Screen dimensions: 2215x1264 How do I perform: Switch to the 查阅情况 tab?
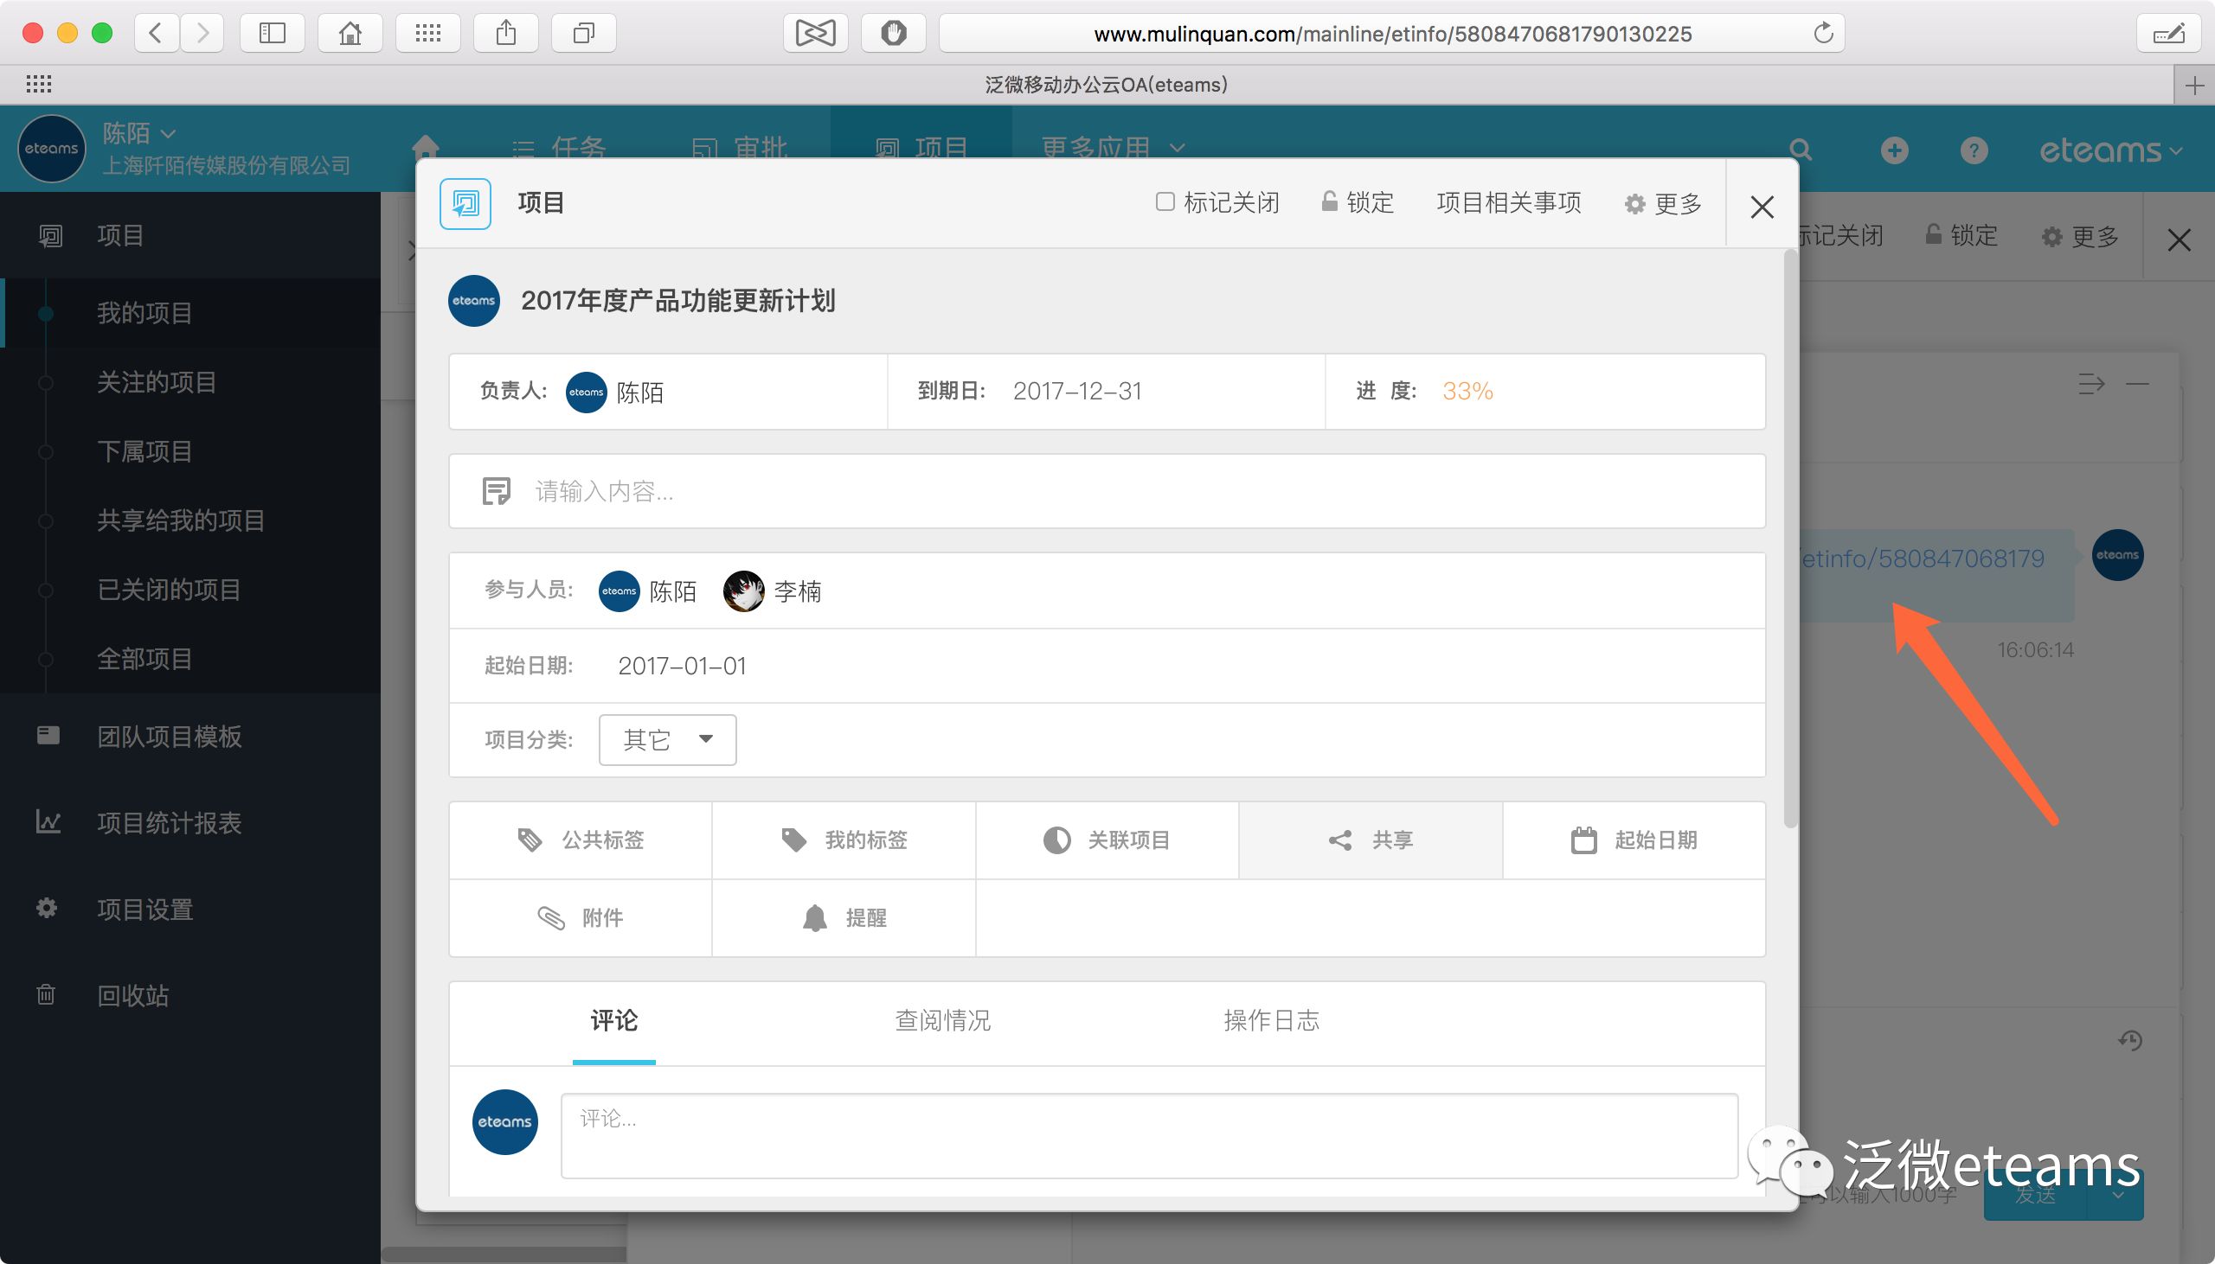pos(942,1020)
